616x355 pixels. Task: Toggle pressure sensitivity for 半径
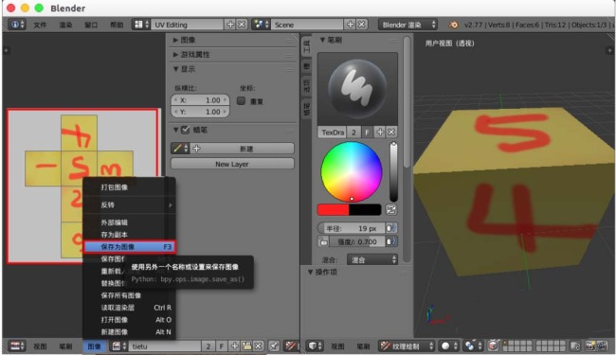point(390,228)
